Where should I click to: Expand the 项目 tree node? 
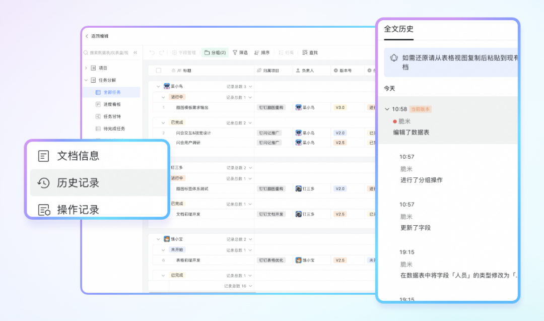click(86, 68)
